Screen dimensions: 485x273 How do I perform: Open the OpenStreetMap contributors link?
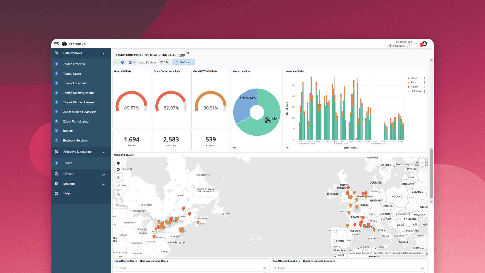click(408, 253)
